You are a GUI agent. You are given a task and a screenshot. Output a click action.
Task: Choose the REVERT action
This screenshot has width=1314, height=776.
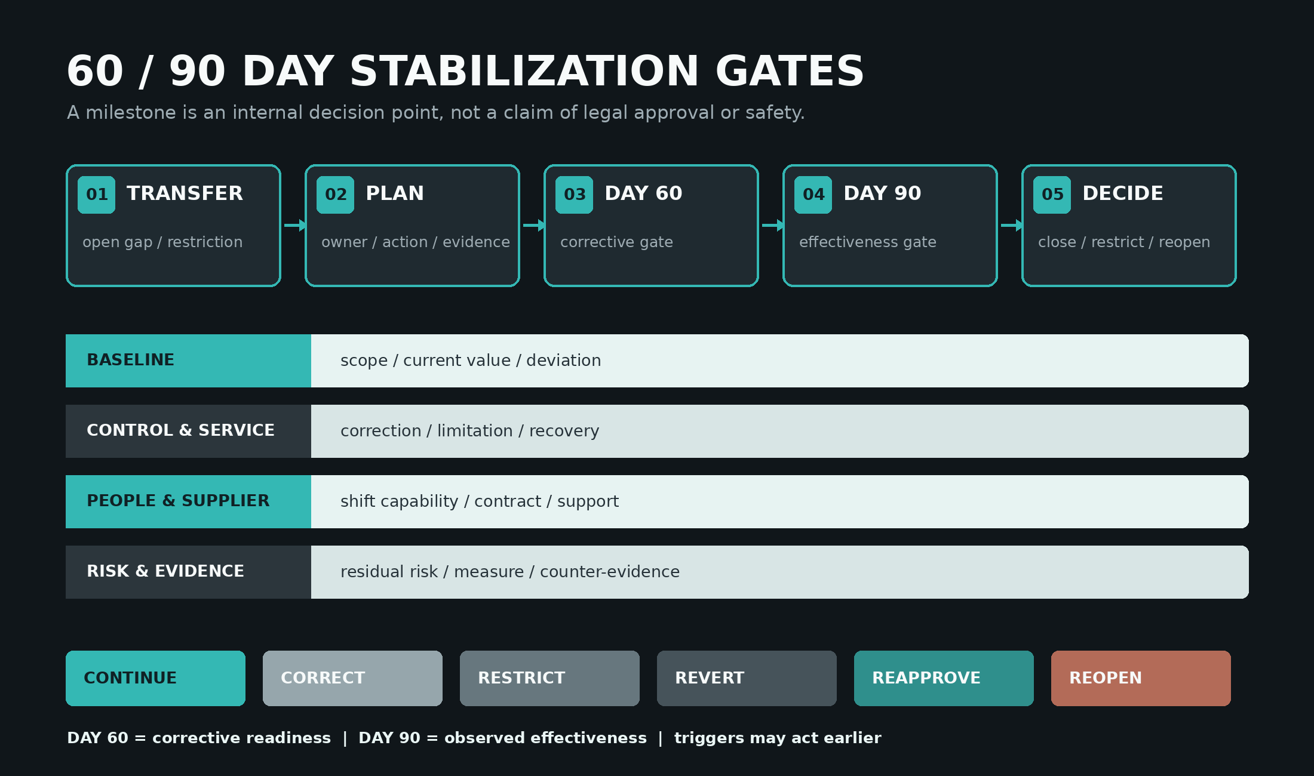point(747,678)
